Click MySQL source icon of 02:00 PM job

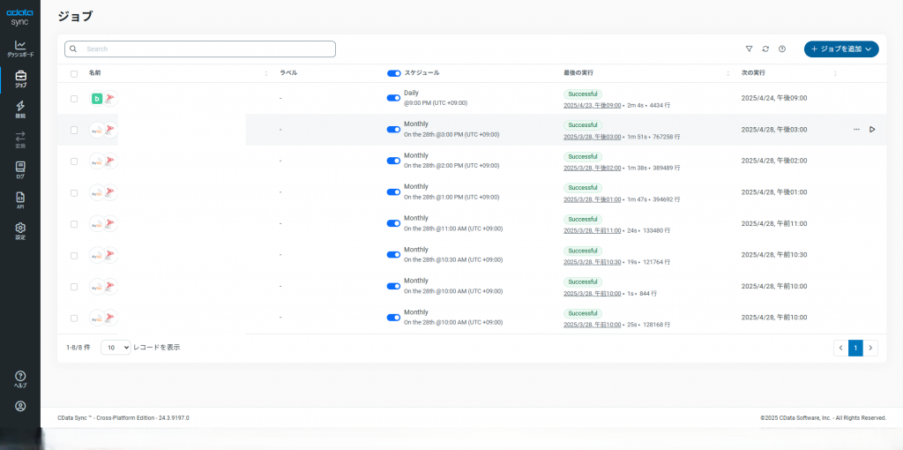pos(97,161)
